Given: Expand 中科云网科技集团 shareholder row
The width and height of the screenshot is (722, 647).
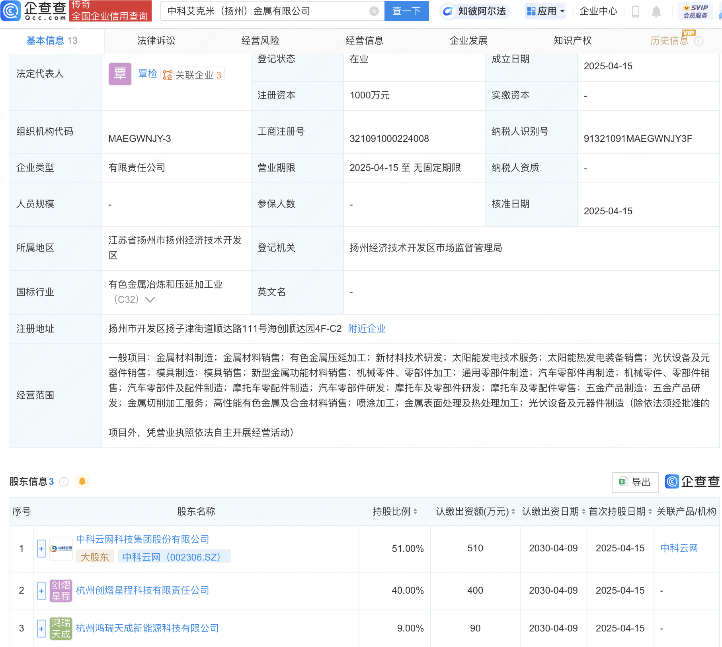Looking at the screenshot, I should pos(41,549).
